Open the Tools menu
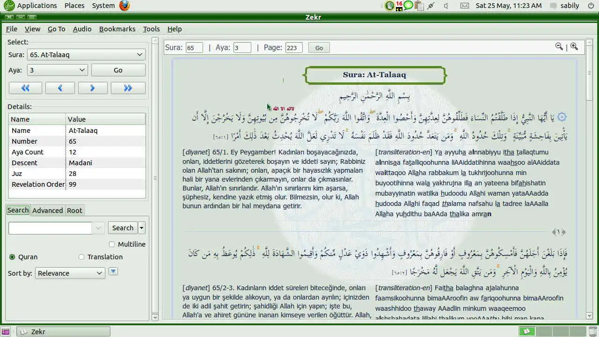This screenshot has height=337, width=599. tap(151, 29)
